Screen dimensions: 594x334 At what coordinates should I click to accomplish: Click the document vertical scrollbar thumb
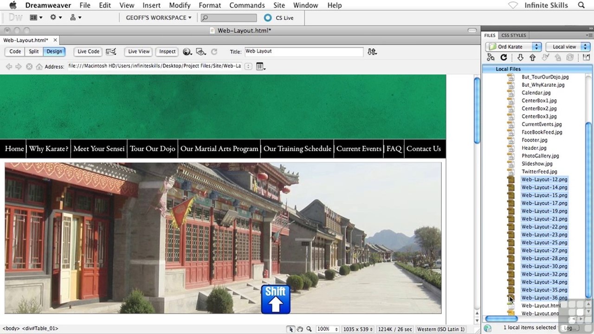pyautogui.click(x=477, y=110)
